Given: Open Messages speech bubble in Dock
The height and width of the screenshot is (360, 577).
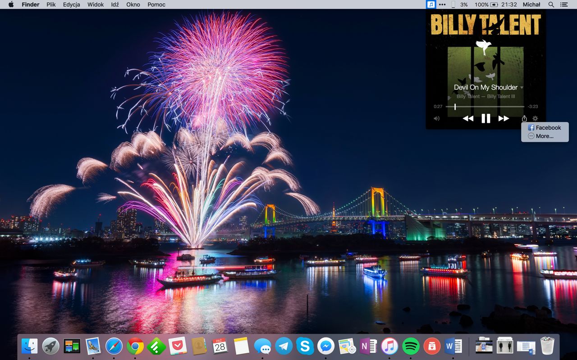Looking at the screenshot, I should click(262, 346).
